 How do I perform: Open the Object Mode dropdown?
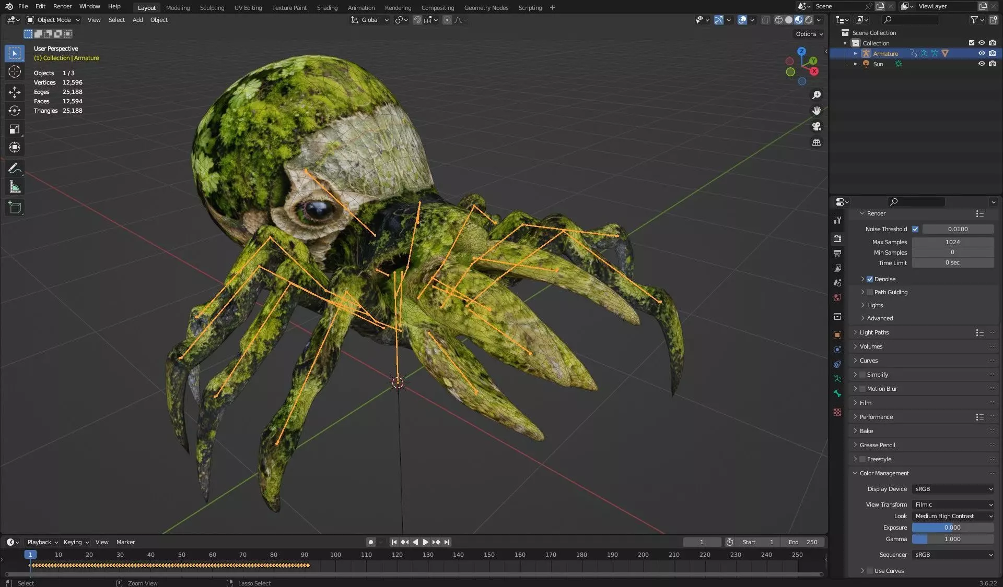(x=53, y=20)
